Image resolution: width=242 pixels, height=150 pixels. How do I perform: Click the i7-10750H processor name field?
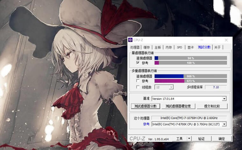[189, 118]
